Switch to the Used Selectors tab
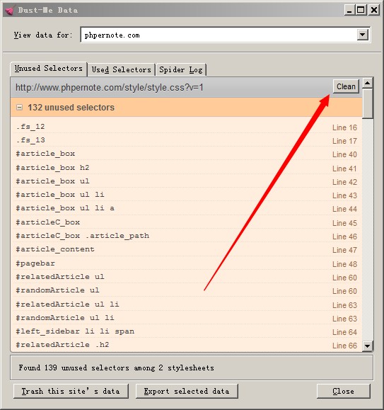The width and height of the screenshot is (384, 410). coord(122,70)
